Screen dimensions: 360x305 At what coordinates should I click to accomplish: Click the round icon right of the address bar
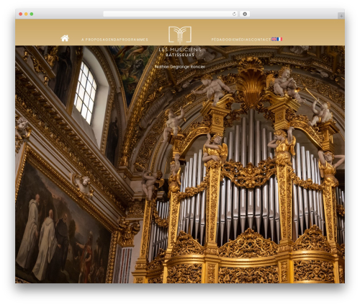click(245, 14)
